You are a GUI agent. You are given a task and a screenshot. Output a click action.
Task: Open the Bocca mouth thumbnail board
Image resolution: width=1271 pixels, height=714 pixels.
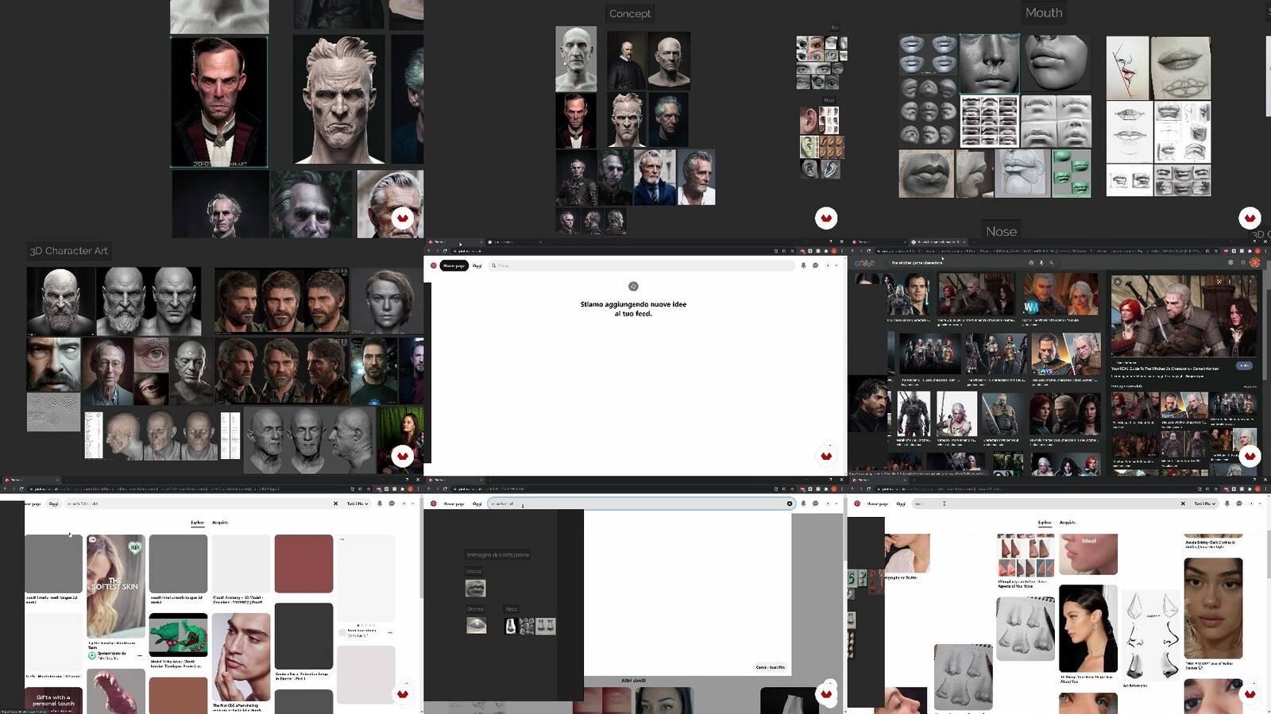475,588
